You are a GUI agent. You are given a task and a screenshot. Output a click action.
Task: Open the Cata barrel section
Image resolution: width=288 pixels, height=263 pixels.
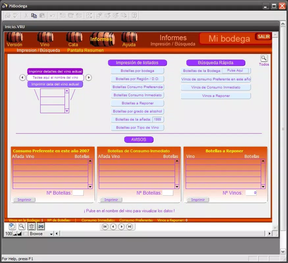74,37
